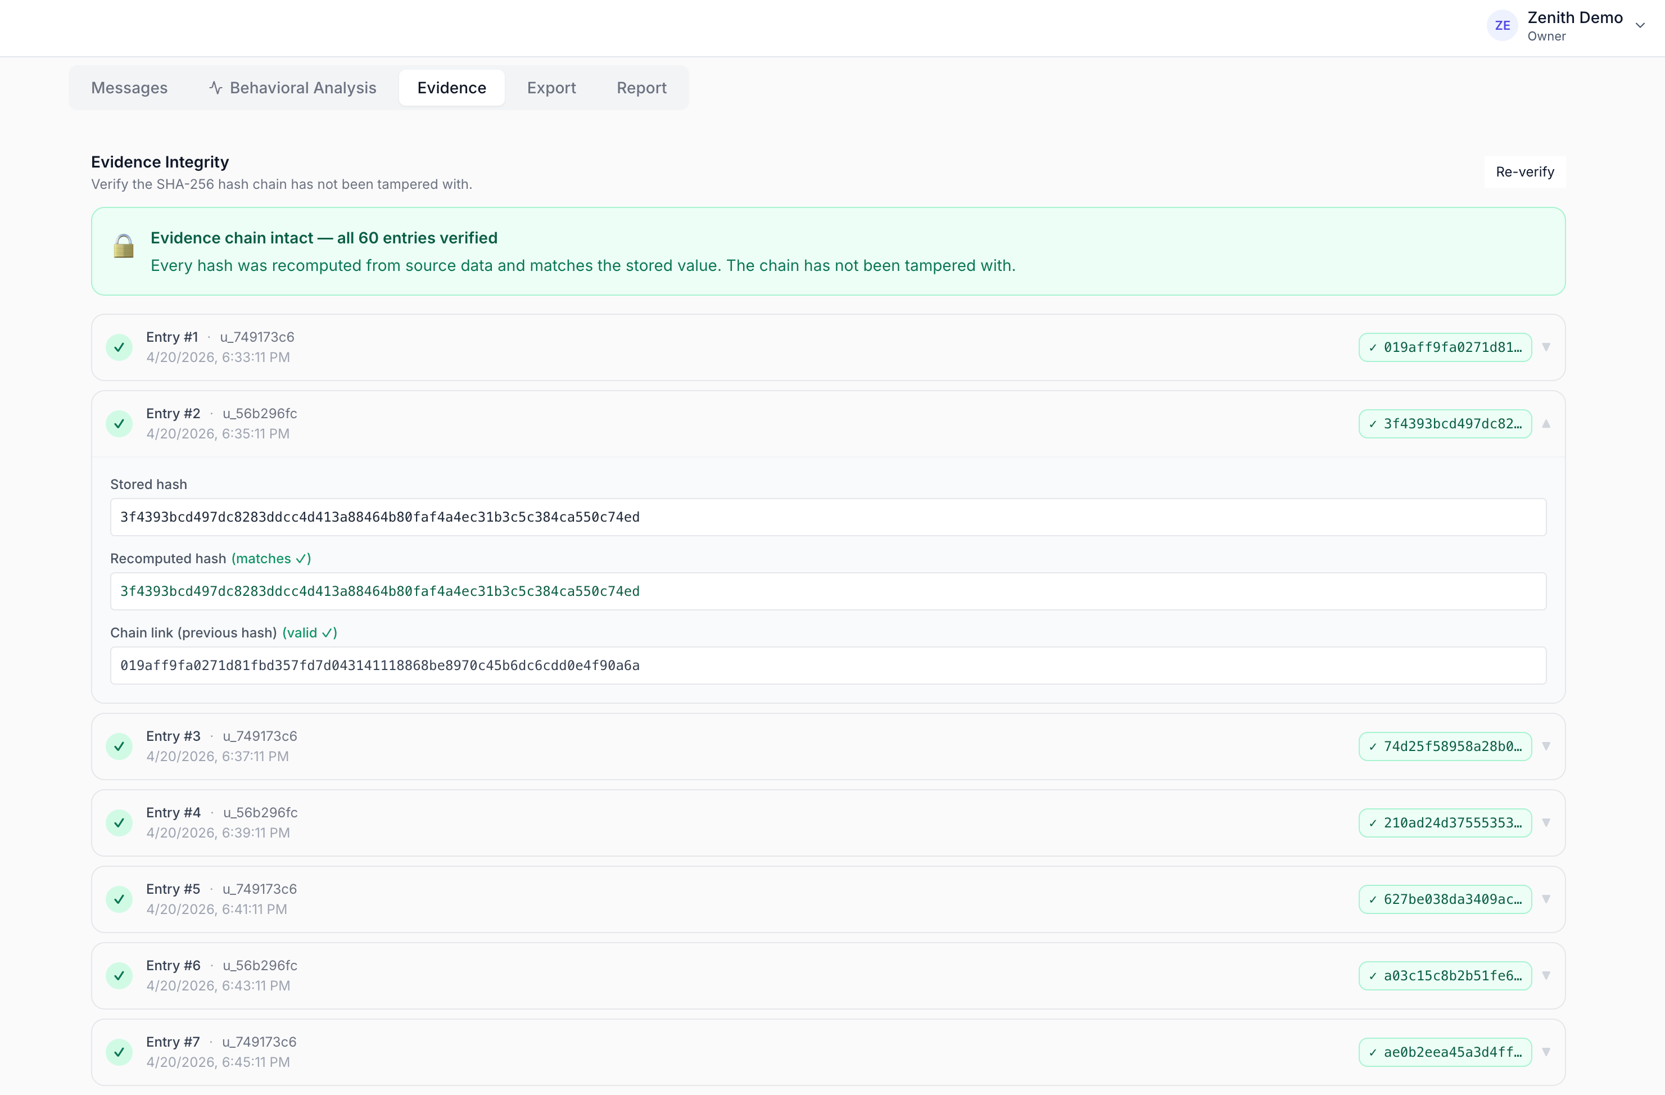Viewport: 1665px width, 1095px height.
Task: Expand hash details for Entry #3
Action: click(1547, 746)
